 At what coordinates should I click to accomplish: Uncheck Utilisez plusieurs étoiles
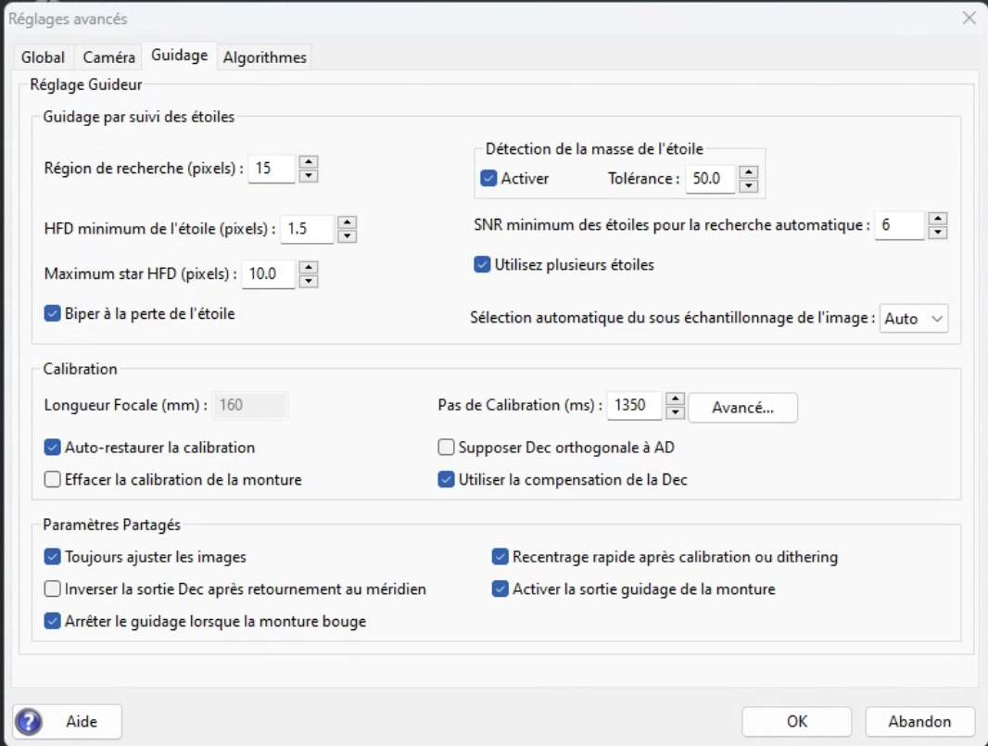(x=482, y=264)
